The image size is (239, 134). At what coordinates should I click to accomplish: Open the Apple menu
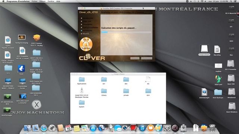coord(3,1)
